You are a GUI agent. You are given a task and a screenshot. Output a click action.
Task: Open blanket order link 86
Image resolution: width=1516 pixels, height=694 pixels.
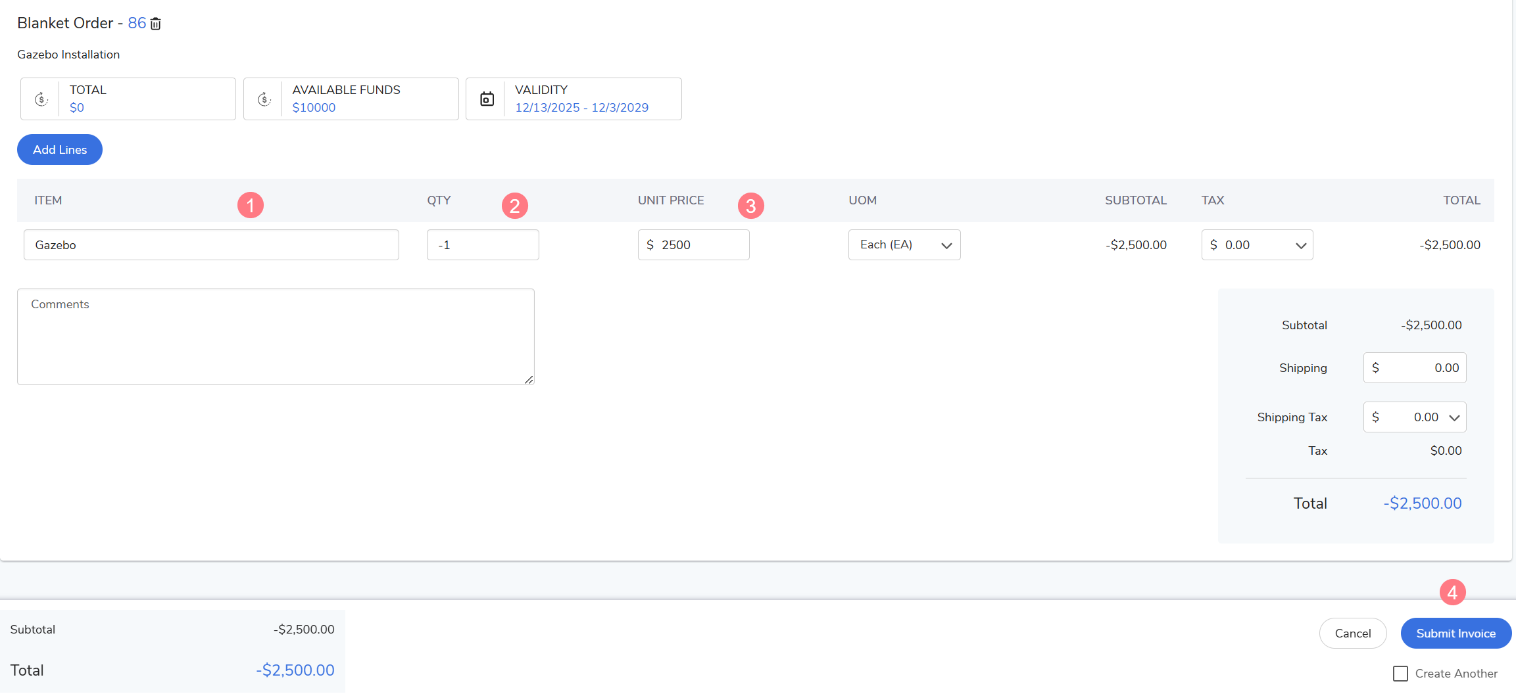pos(137,23)
